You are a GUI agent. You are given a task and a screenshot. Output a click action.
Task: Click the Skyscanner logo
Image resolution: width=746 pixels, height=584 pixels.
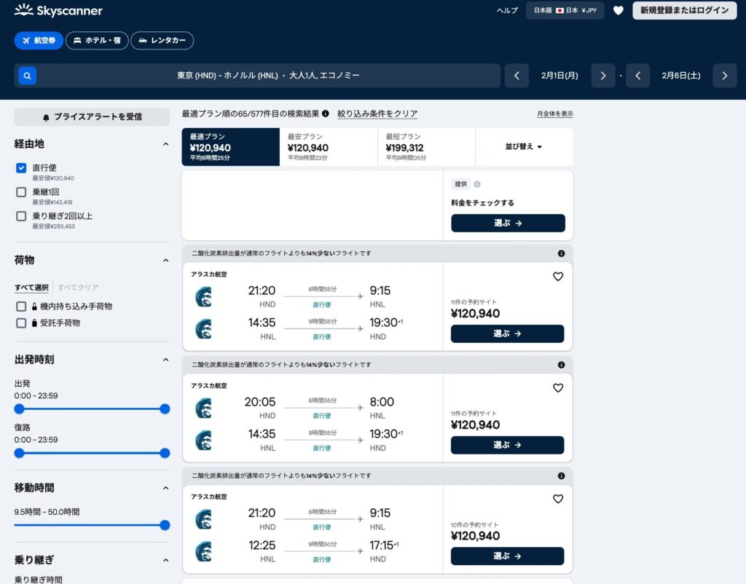(58, 10)
